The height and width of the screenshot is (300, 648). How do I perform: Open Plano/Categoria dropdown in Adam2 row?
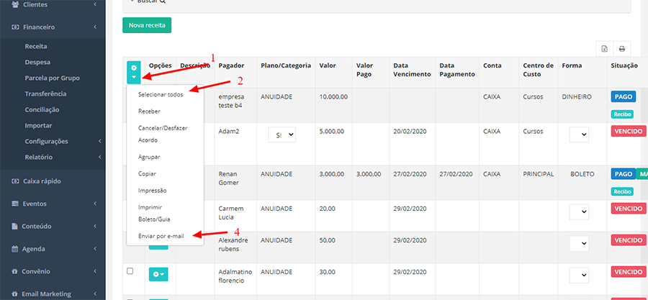point(281,135)
